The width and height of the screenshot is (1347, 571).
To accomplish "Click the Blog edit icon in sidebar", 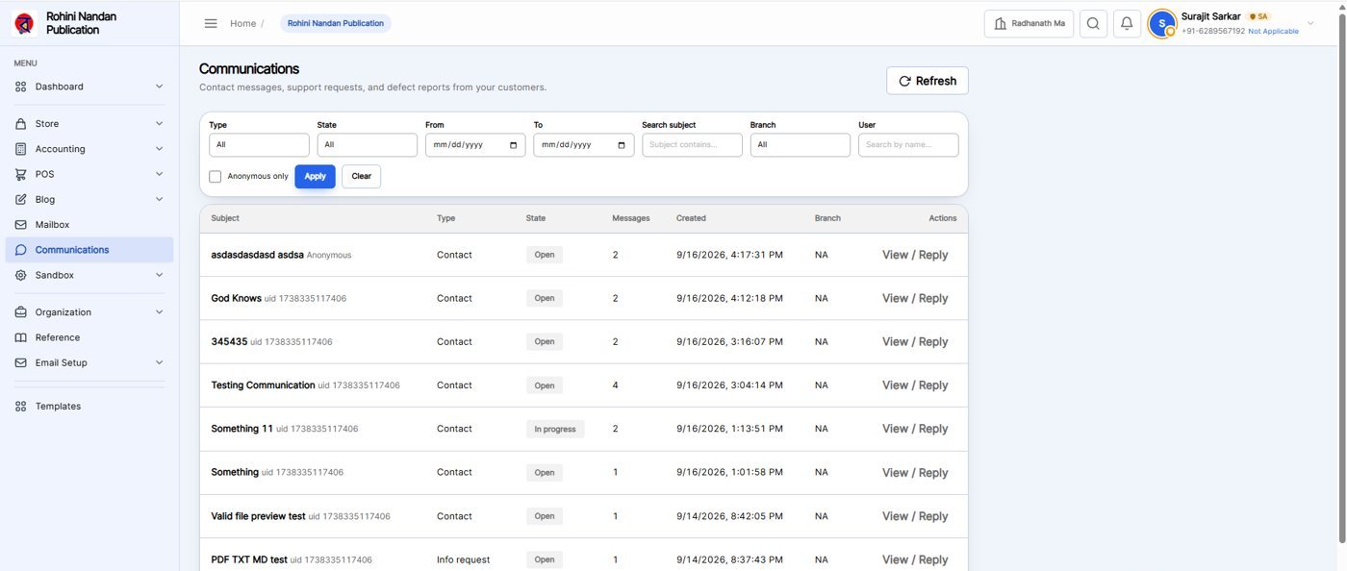I will (x=21, y=200).
